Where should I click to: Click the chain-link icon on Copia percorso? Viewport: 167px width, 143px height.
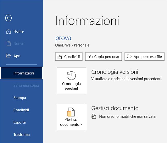pos(90,57)
